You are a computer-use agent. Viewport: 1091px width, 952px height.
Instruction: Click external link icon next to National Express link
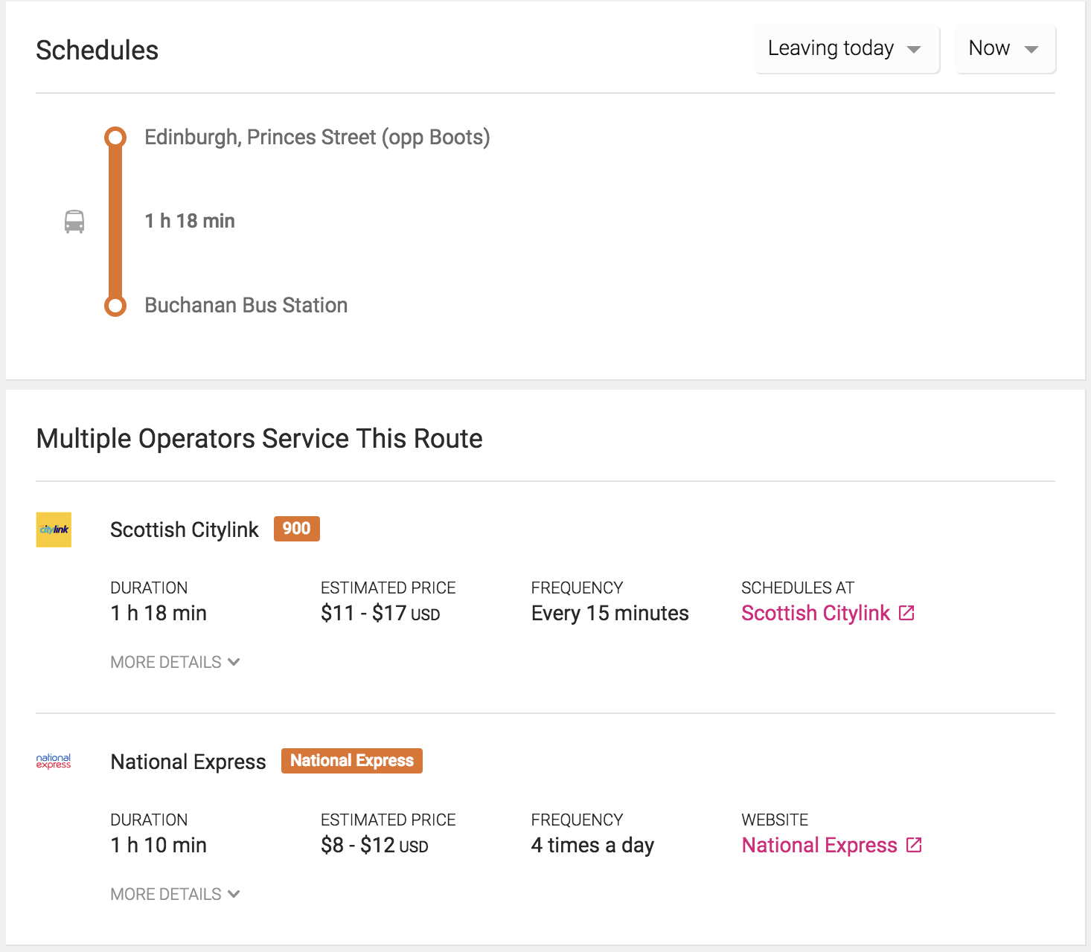pos(914,845)
